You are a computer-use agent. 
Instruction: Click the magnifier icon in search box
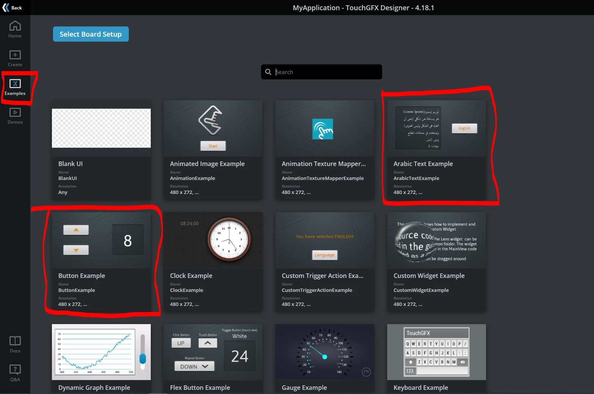pos(268,72)
